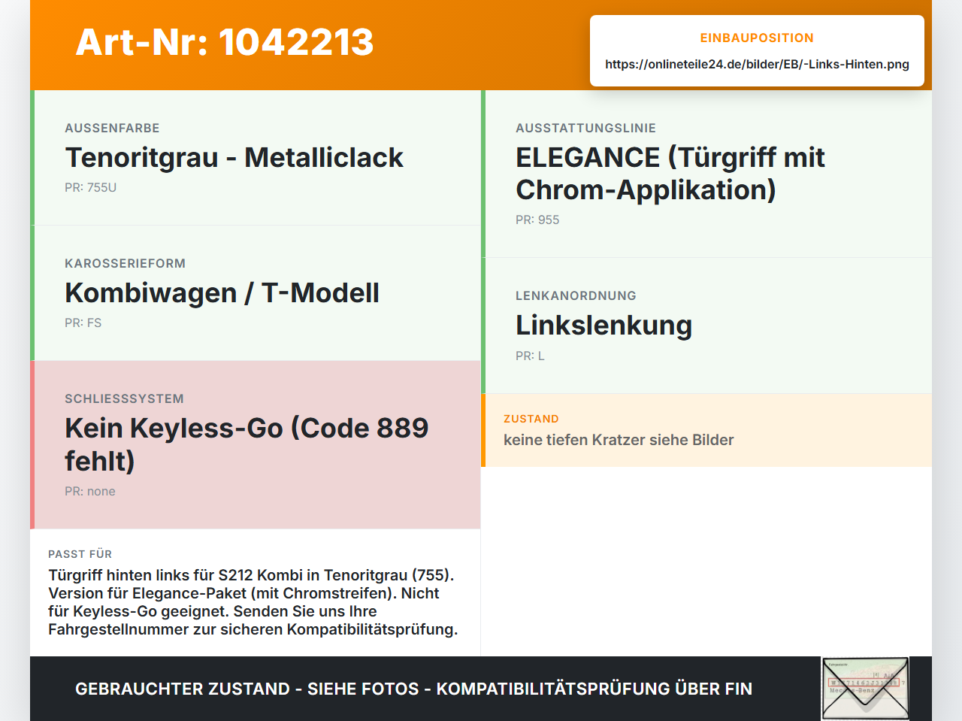962x721 pixels.
Task: Click the PR: 755U paint code
Action: point(91,187)
